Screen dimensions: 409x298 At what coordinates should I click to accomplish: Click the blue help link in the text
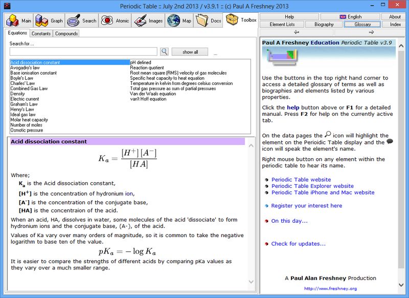[293, 108]
